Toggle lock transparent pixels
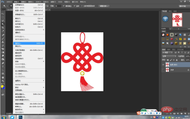 [x=168, y=60]
